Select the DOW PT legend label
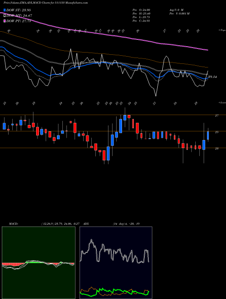 click(x=19, y=21)
